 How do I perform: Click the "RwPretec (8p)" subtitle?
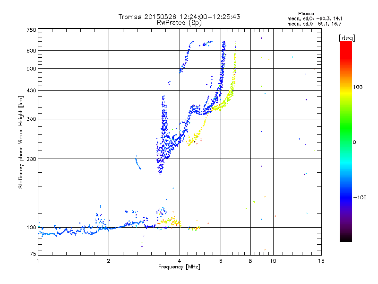[x=179, y=23]
